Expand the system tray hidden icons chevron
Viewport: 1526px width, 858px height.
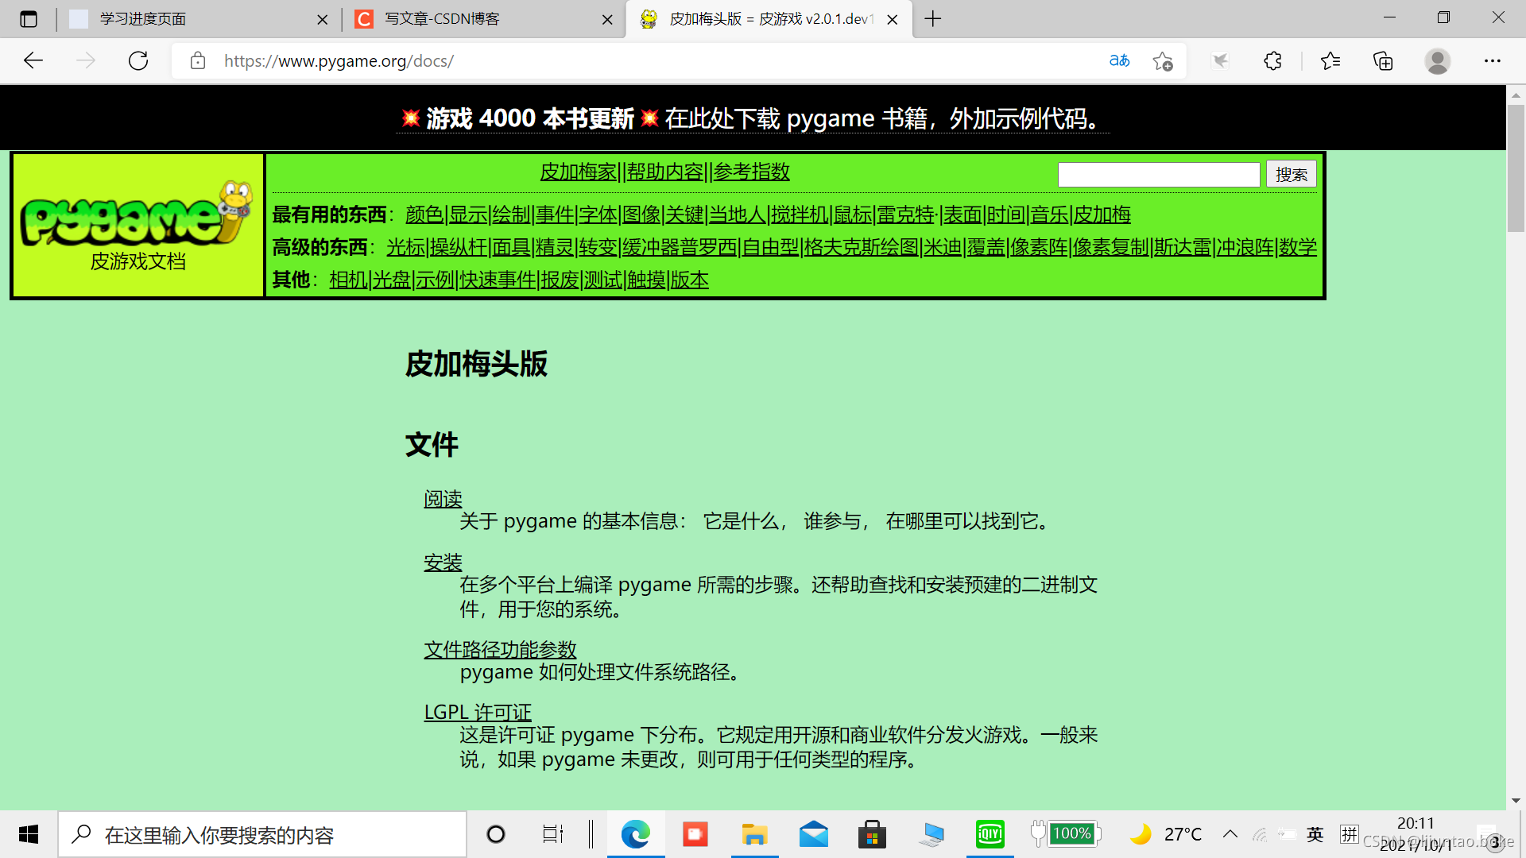(x=1230, y=834)
